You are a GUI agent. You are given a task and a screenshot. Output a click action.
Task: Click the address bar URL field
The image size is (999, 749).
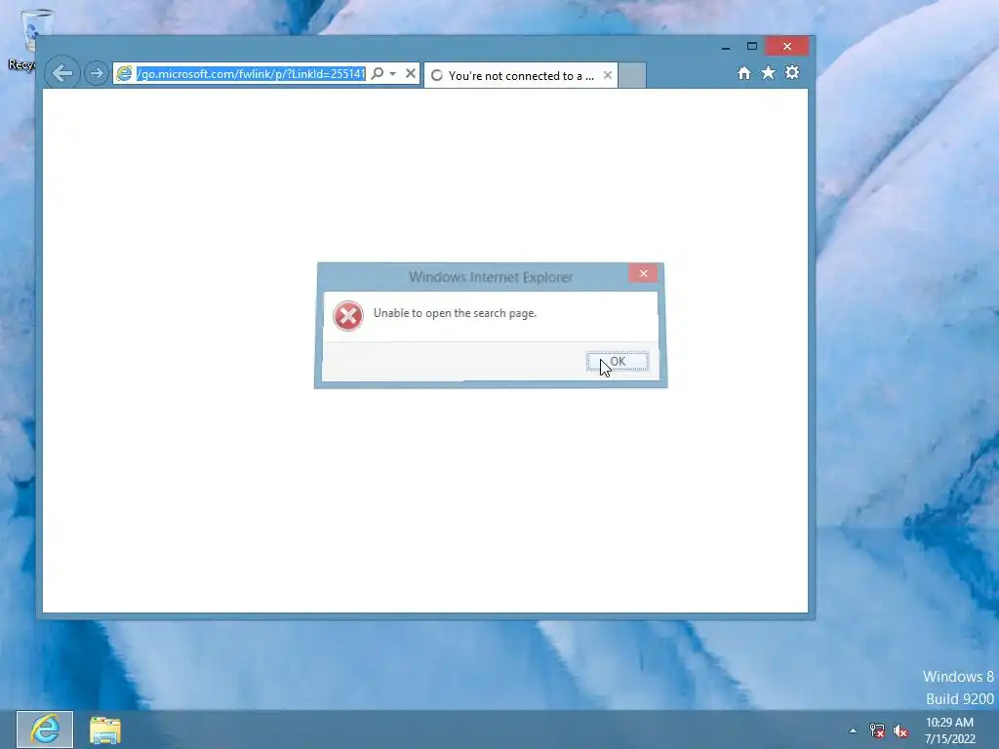[251, 74]
